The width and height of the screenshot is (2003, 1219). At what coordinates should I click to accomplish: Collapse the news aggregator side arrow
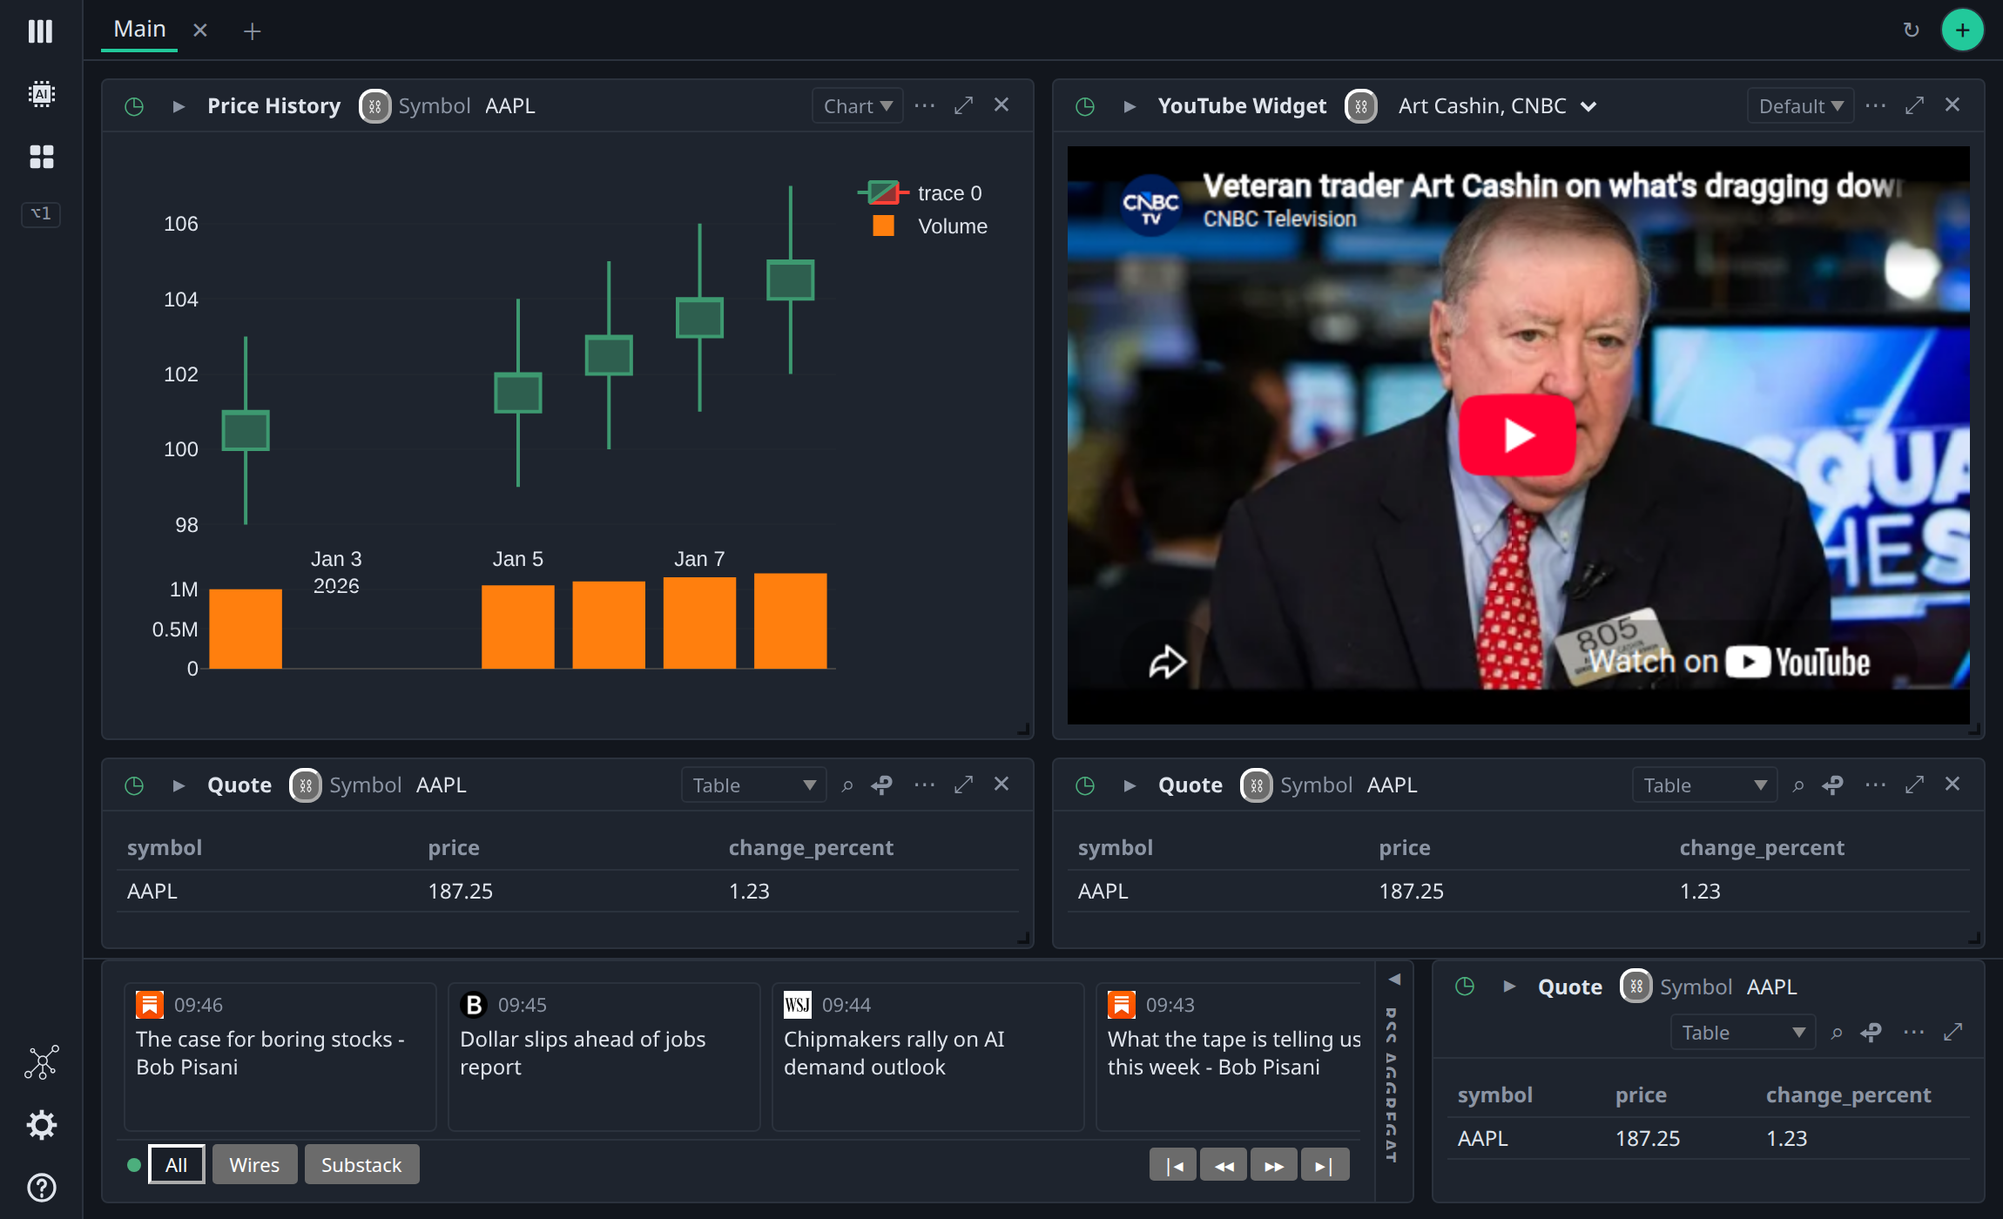(1394, 980)
